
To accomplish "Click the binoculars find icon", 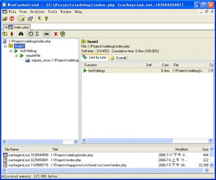I will (21, 34).
